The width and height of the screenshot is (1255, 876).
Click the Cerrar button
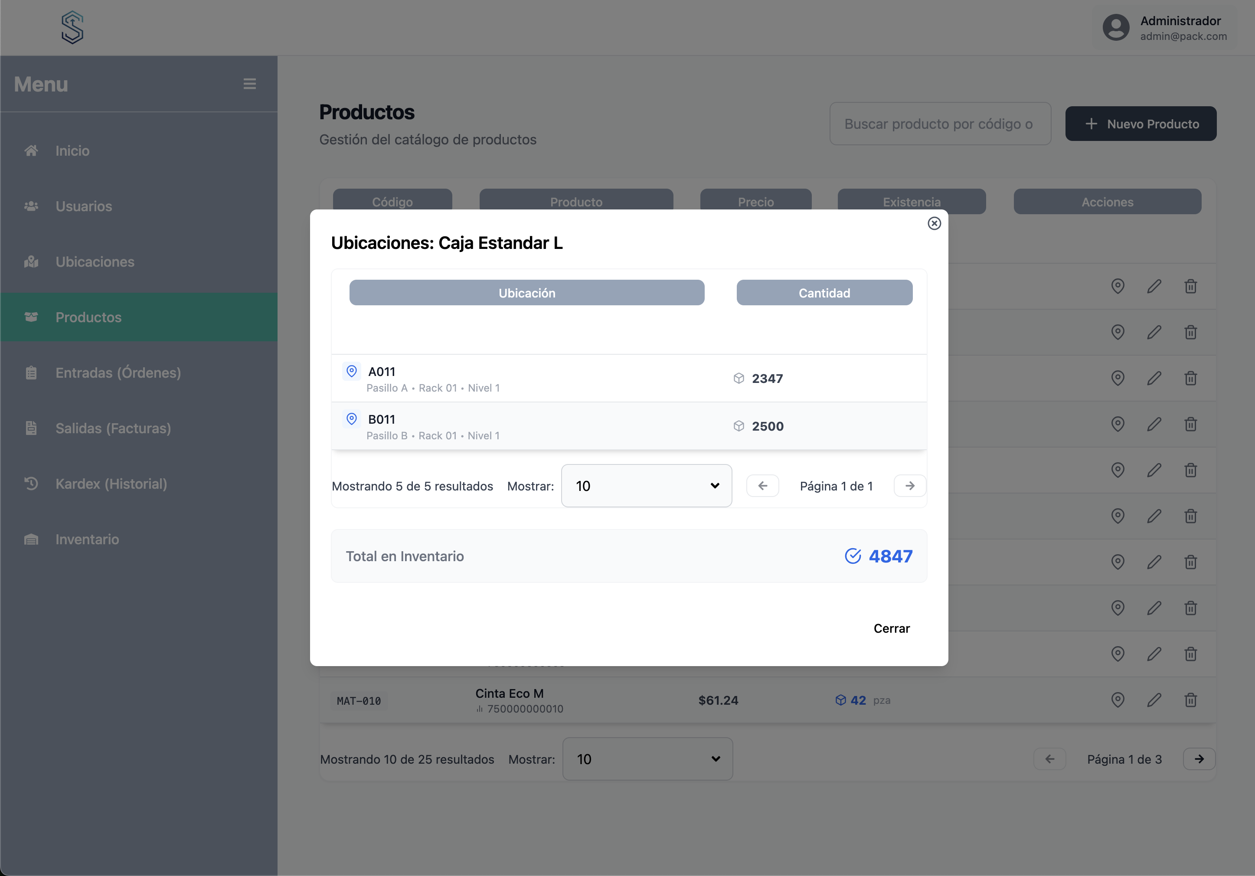[x=891, y=628]
